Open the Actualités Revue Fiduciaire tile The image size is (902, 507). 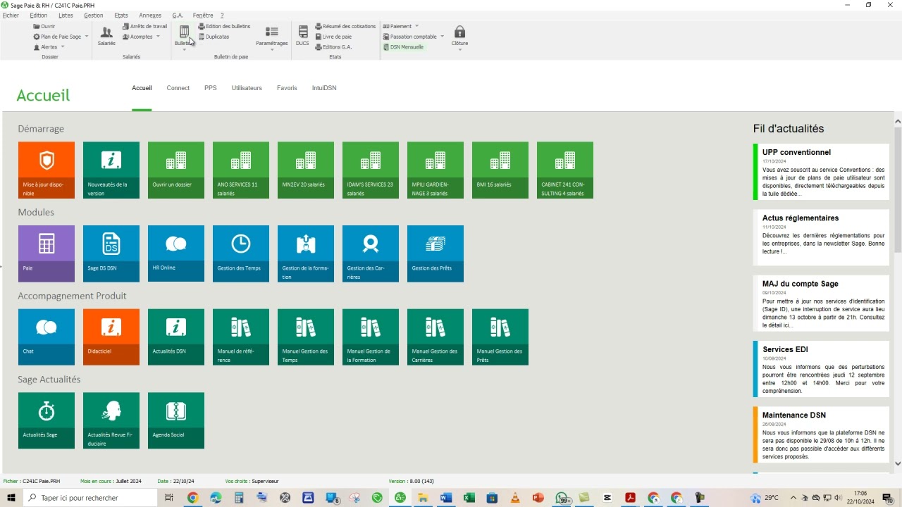point(111,420)
